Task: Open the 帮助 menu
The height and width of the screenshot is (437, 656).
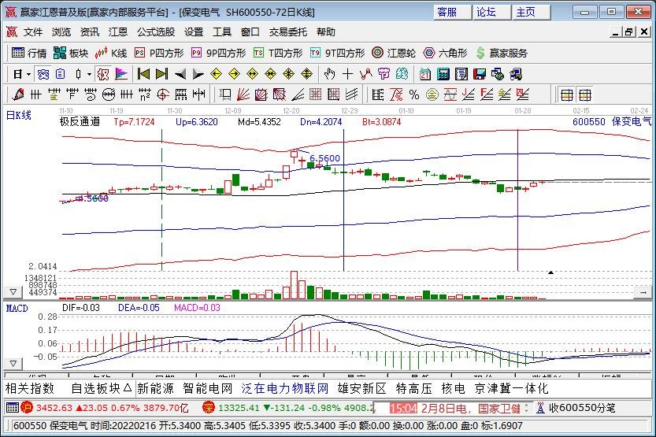Action: click(x=326, y=31)
